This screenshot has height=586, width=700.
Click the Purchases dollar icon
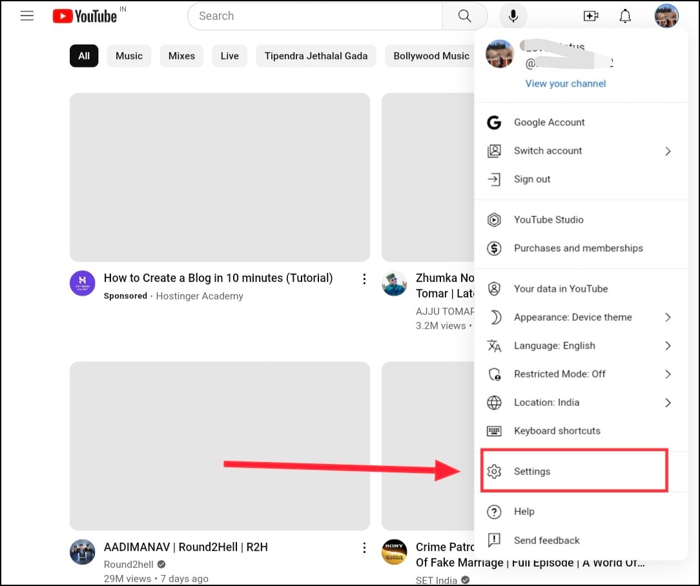coord(494,248)
